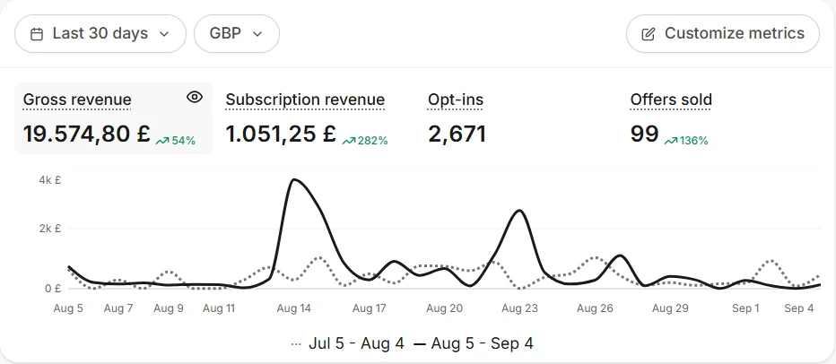Click the 136% growth trend indicator
The height and width of the screenshot is (364, 836).
[x=686, y=141]
